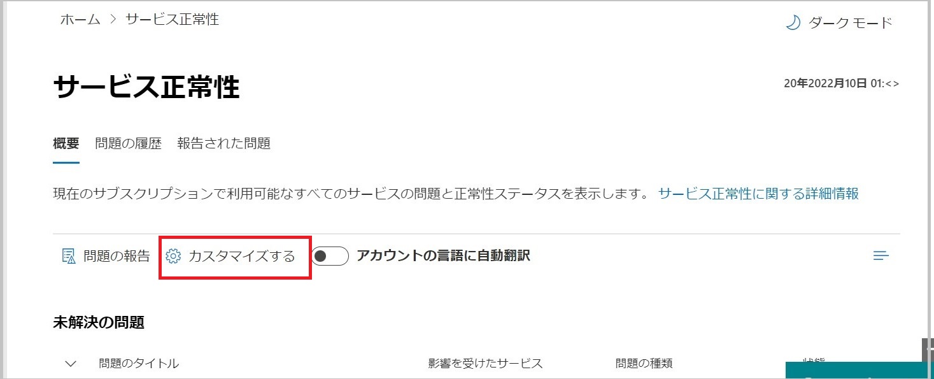The image size is (934, 379).
Task: Click the ダーク モード text label
Action: (x=851, y=23)
